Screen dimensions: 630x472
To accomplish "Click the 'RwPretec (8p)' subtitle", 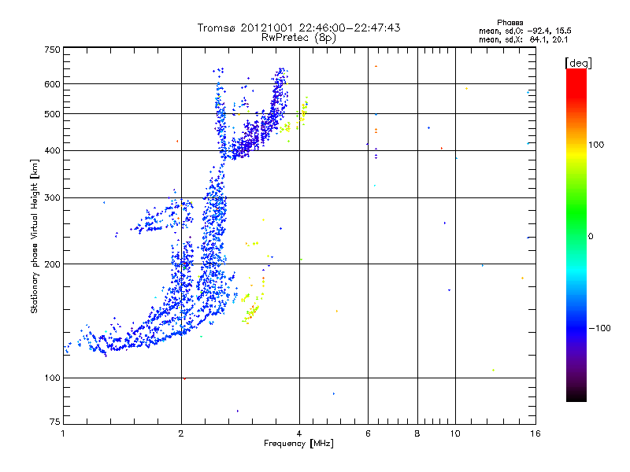I will 298,38.
